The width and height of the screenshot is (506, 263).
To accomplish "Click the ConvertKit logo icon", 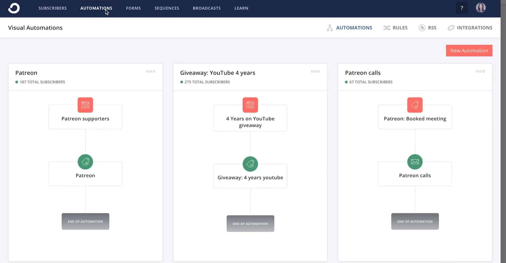I will pos(14,8).
